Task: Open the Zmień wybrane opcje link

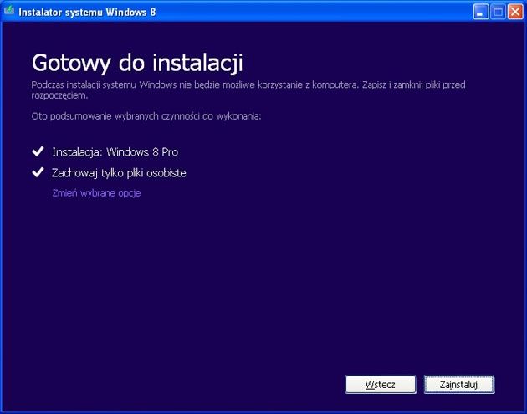Action: [x=96, y=193]
